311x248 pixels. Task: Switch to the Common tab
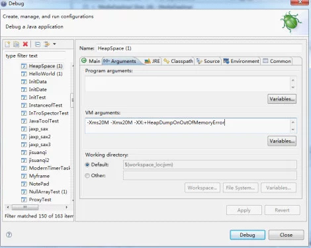277,61
